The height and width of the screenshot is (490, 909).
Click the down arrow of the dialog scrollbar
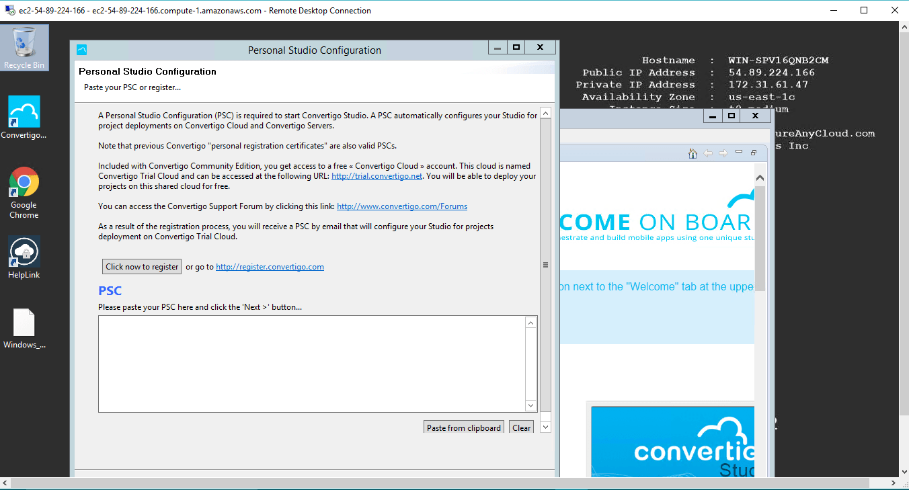tap(545, 426)
